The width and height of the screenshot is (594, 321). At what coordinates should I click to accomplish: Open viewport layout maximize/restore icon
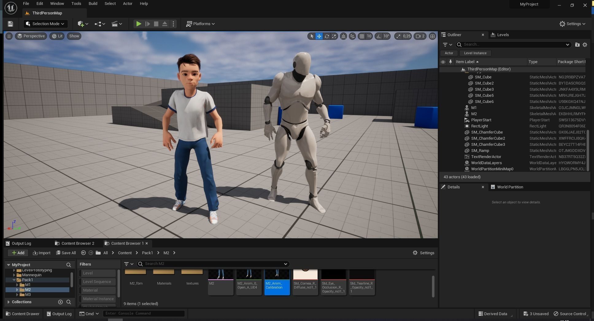click(432, 36)
